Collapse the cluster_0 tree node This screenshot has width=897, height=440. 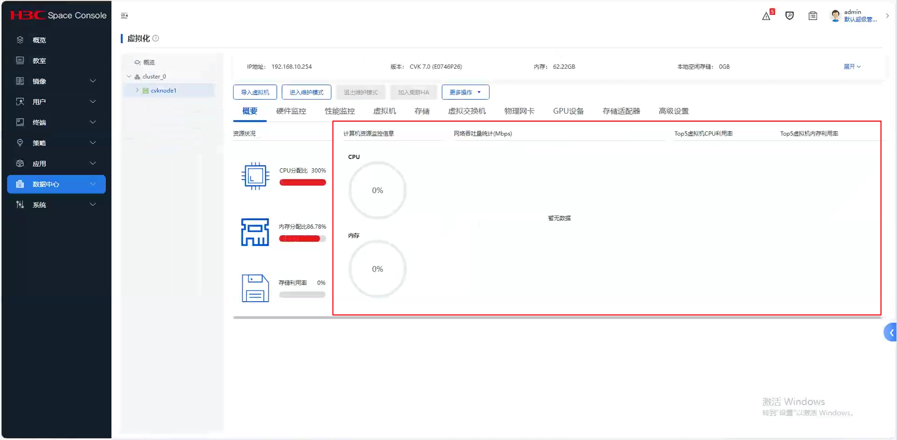tap(129, 76)
